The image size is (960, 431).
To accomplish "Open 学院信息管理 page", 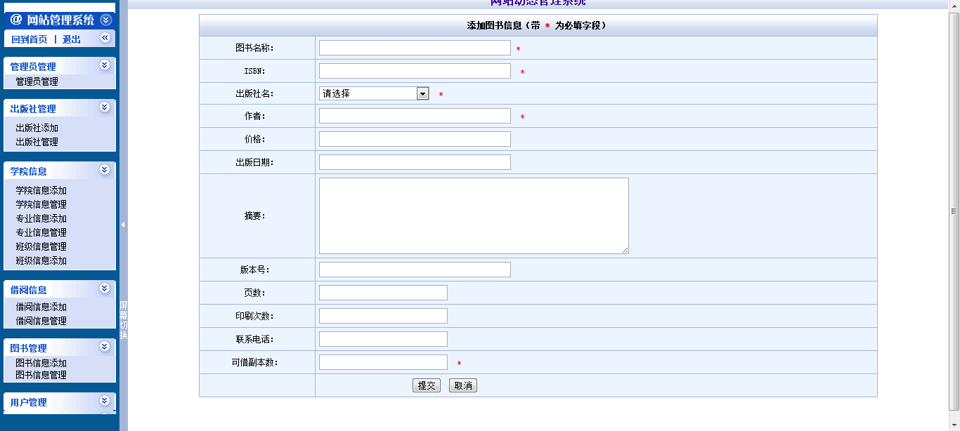I will point(41,204).
